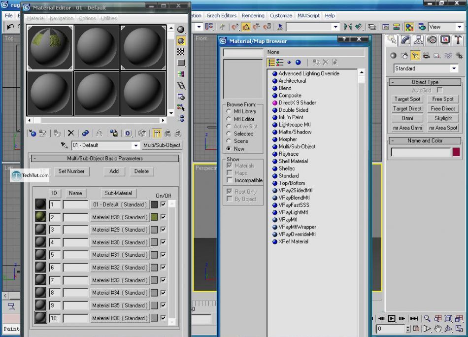The width and height of the screenshot is (468, 337).
Task: Click Pan hand viewport tool
Action: click(x=437, y=329)
